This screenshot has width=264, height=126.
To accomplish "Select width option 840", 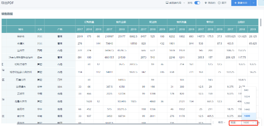I will point(249,90).
